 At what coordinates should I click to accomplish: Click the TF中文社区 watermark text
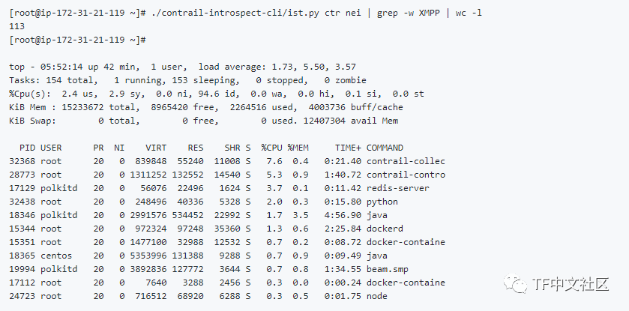click(x=571, y=284)
